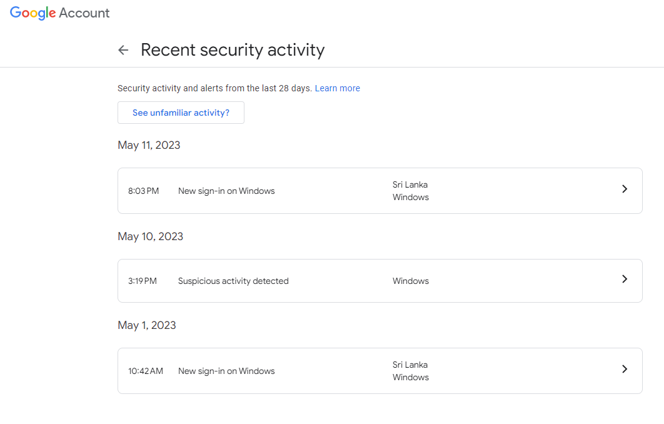
Task: Click Sri Lanka location in May 11 entry
Action: [x=410, y=184]
